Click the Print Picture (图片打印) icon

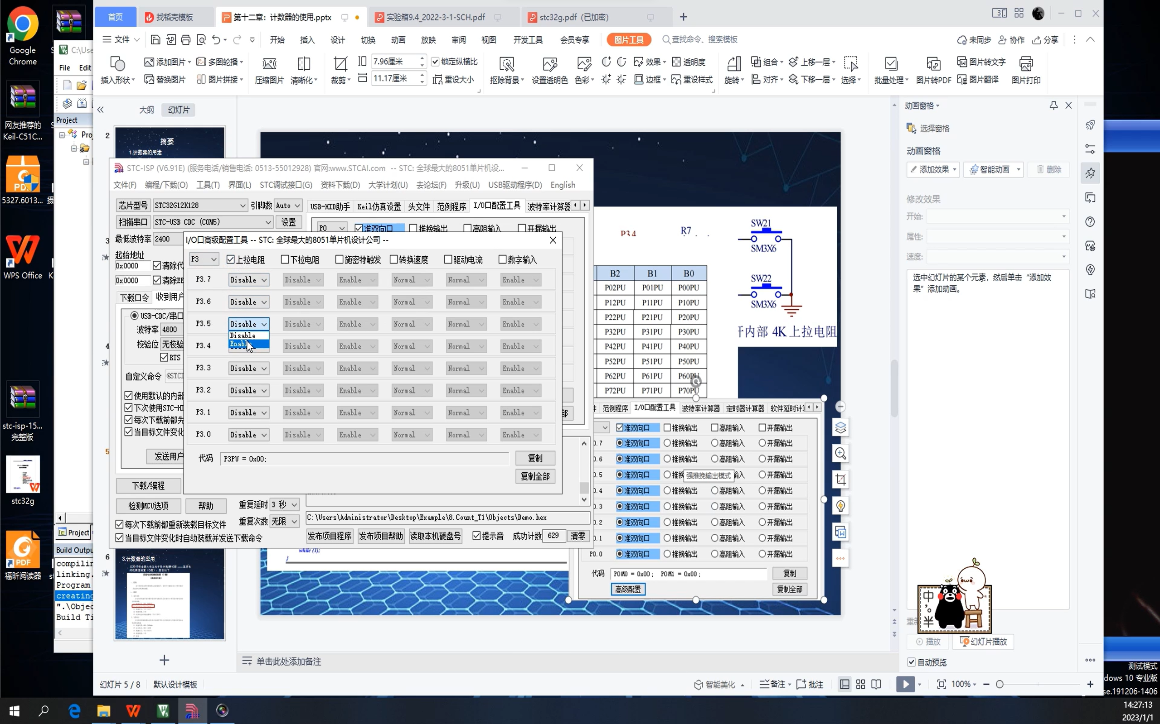1026,64
